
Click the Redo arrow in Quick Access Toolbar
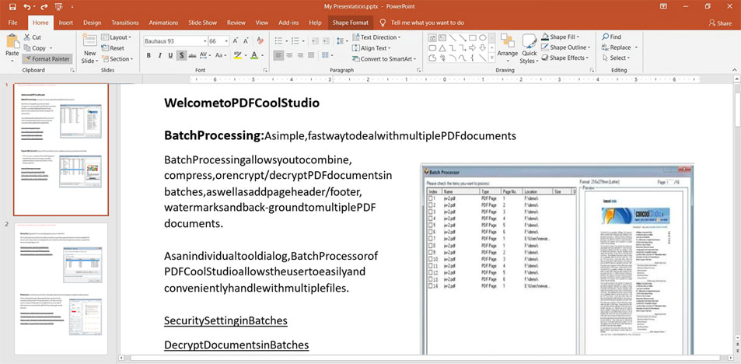(44, 7)
